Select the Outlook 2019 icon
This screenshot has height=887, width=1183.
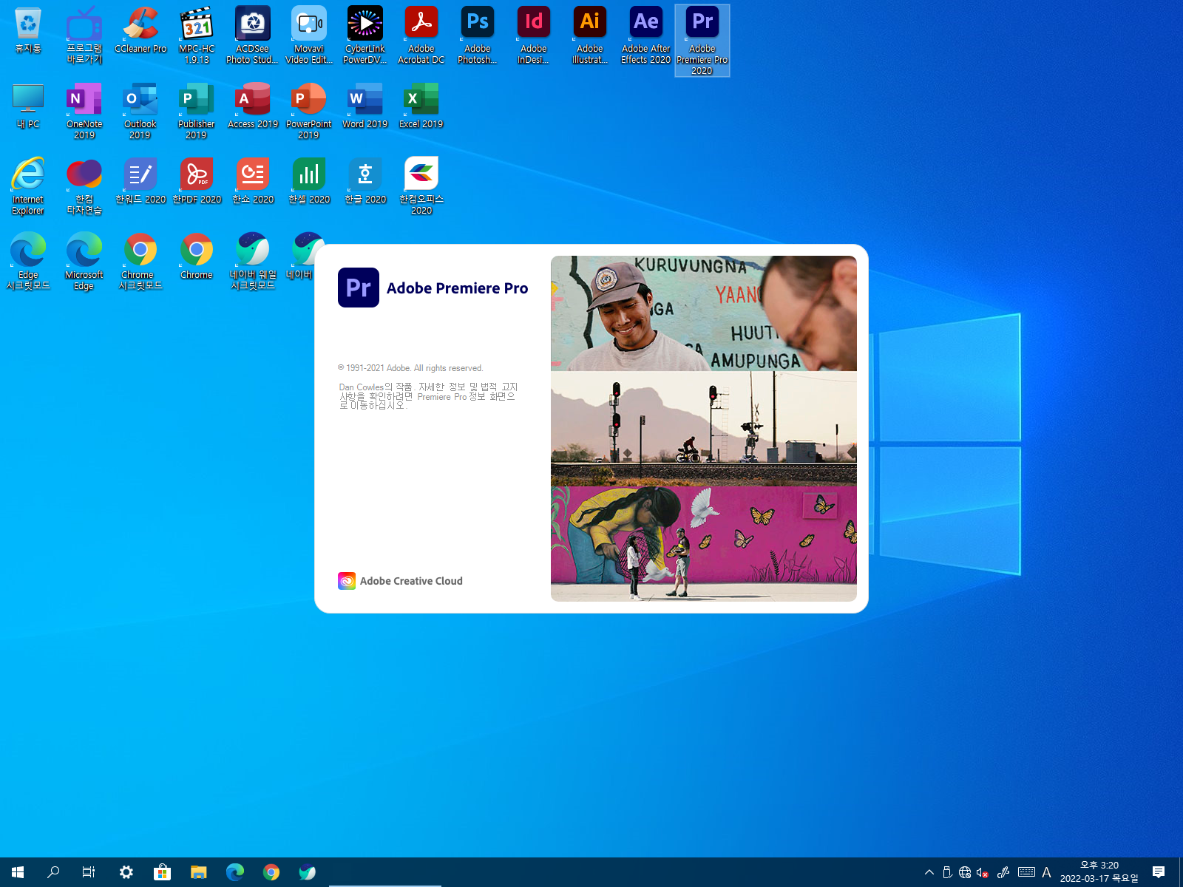tap(140, 110)
